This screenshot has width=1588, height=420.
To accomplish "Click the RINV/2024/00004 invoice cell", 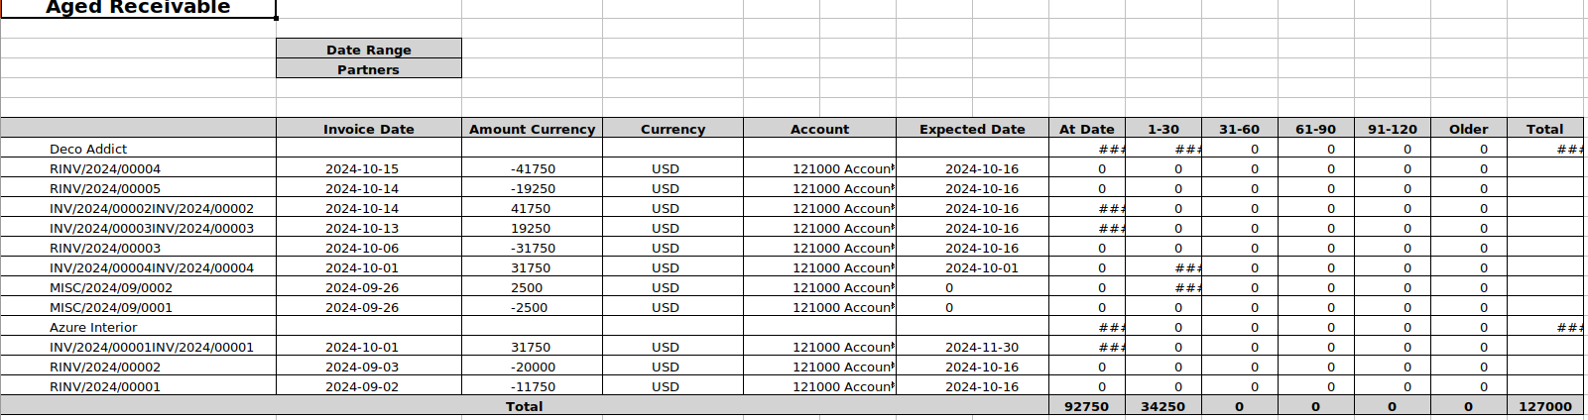I will pos(105,168).
